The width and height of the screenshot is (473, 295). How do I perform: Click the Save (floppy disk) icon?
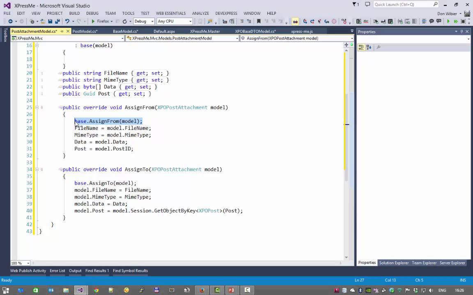pyautogui.click(x=50, y=21)
